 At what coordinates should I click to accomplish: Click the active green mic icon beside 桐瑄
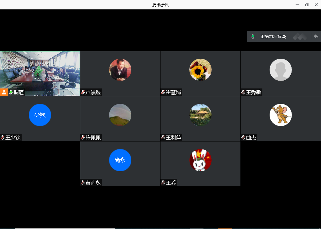(x=11, y=92)
